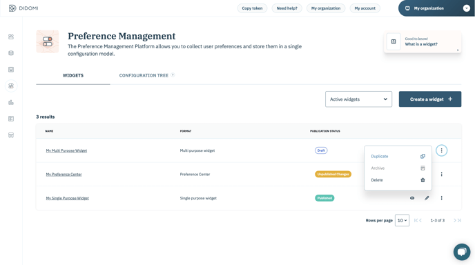The width and height of the screenshot is (475, 265).
Task: Edit My Single Purpose Widget with pencil icon
Action: pos(427,198)
